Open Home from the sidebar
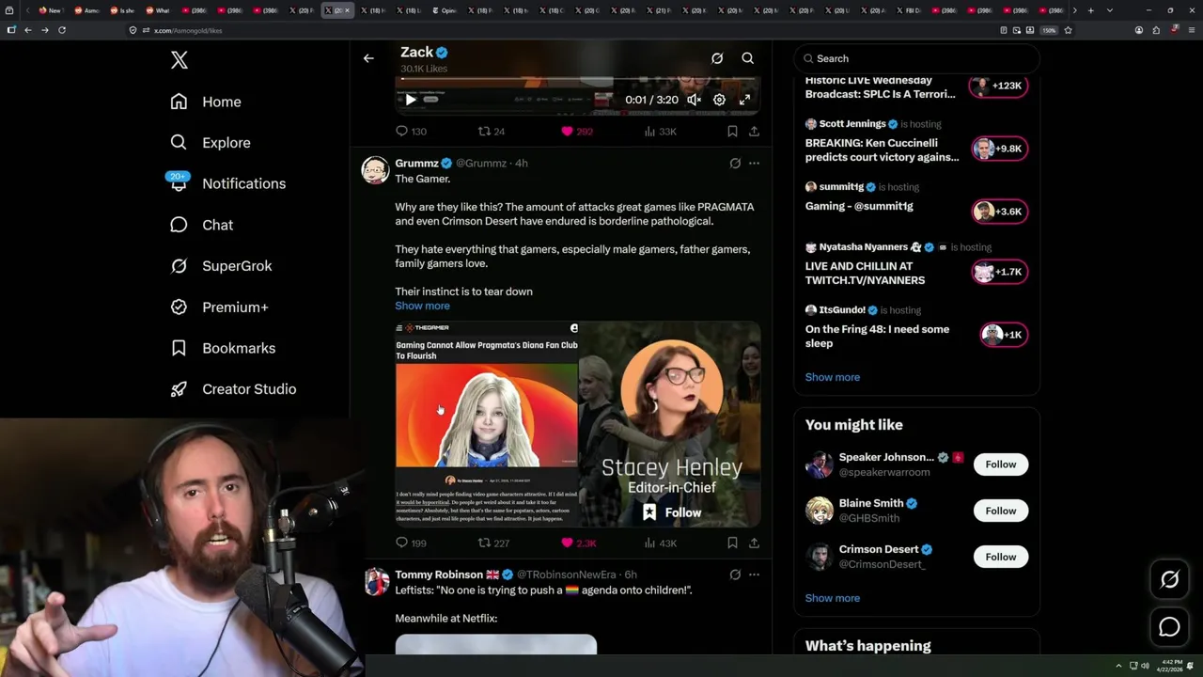 pyautogui.click(x=206, y=102)
